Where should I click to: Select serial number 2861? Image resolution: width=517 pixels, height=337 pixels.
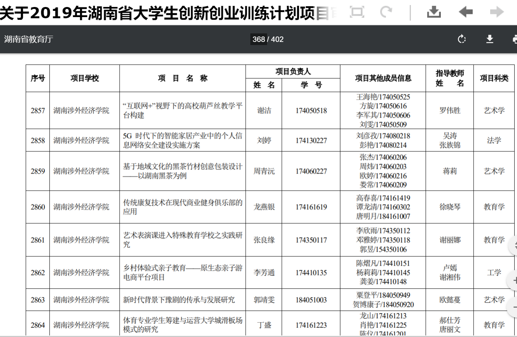tap(38, 240)
